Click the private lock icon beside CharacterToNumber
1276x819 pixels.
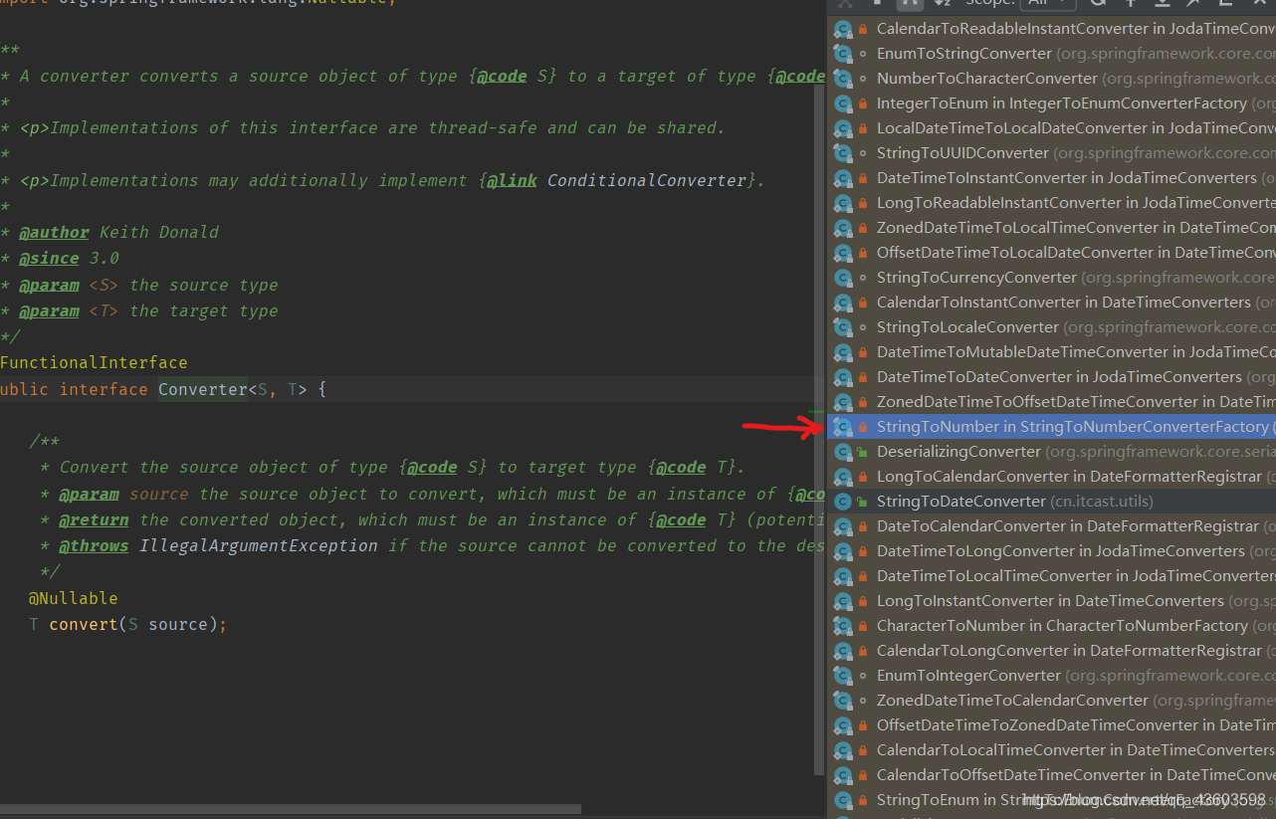pos(863,626)
